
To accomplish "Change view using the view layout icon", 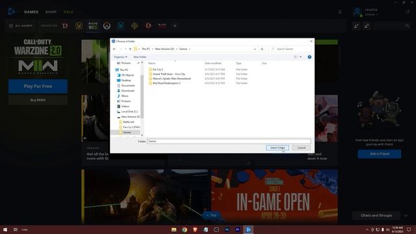I will [296, 57].
